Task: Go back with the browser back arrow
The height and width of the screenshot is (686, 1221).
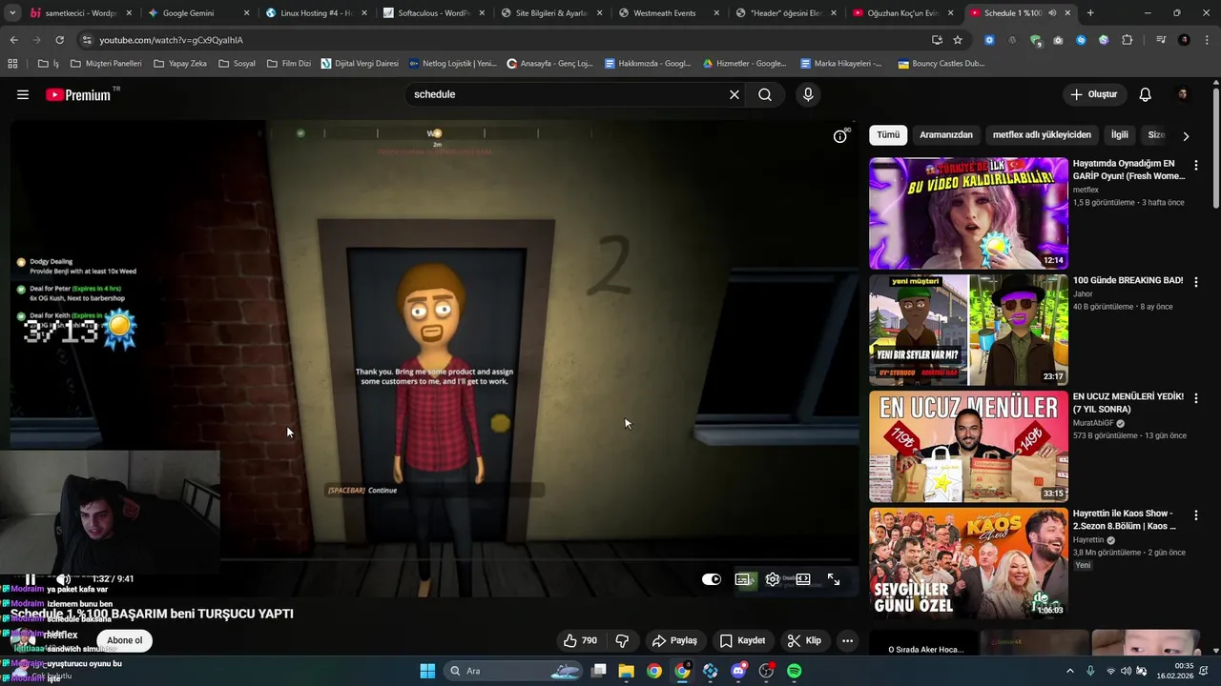Action: click(x=13, y=40)
